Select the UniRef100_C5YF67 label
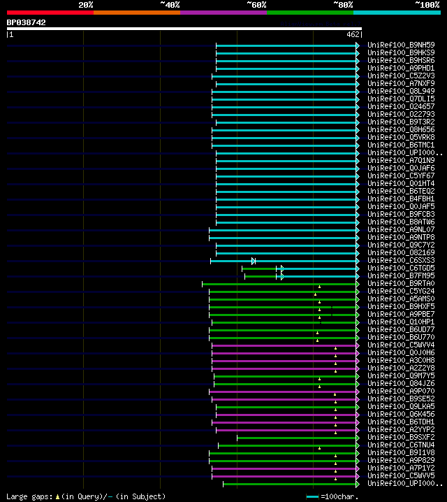 (x=401, y=175)
